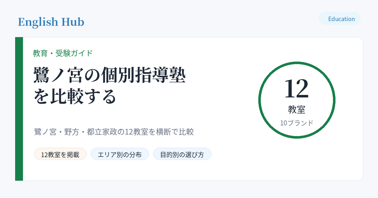The height and width of the screenshot is (198, 378).
Task: Click the 教室 label inside the circle
Action: click(297, 109)
